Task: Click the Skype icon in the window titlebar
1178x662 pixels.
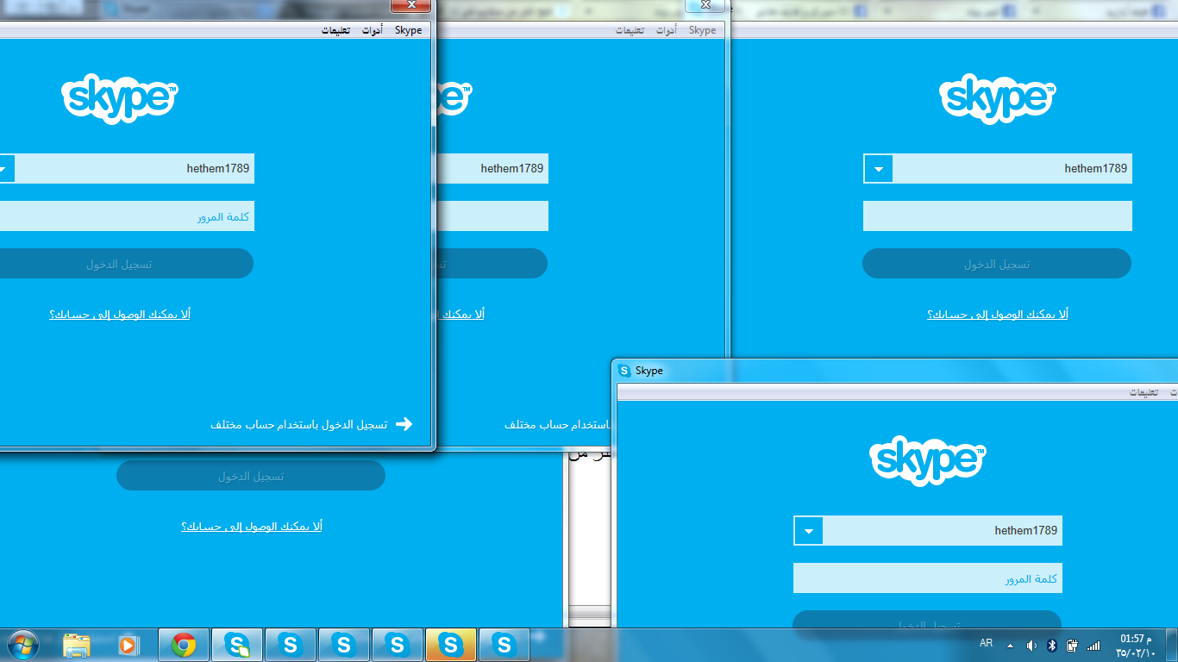Action: click(x=624, y=371)
